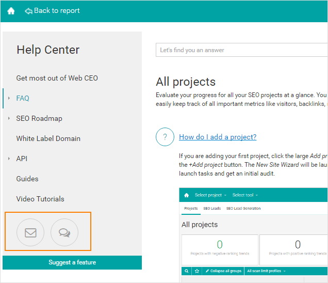This screenshot has height=283, width=328.
Task: Select SEO Roadmap menu item
Action: point(39,118)
